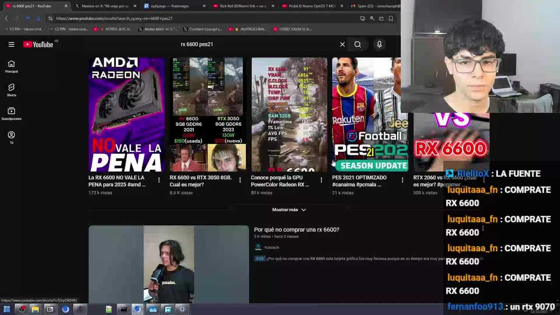Open the Windows Start menu
Screen dimensions: 560x315
click(x=7, y=309)
